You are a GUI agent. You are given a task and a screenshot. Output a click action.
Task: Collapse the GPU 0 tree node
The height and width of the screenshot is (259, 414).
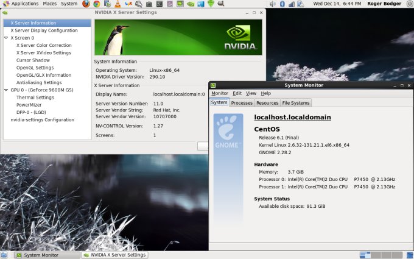(6, 90)
